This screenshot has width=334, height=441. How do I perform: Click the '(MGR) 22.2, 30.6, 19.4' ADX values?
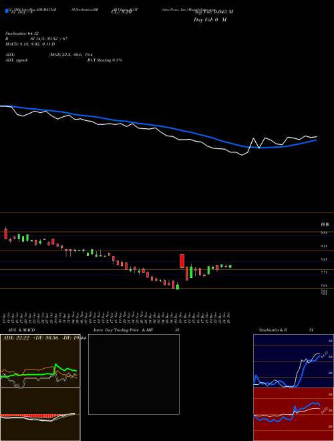tap(71, 55)
